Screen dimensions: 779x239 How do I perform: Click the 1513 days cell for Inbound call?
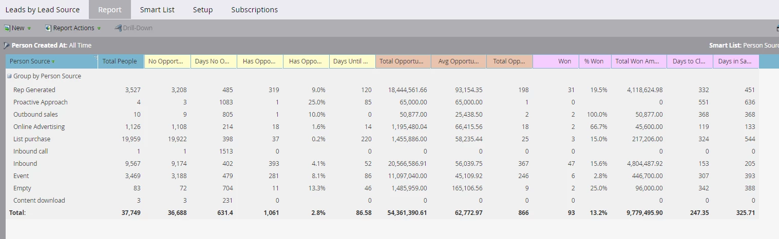(226, 151)
